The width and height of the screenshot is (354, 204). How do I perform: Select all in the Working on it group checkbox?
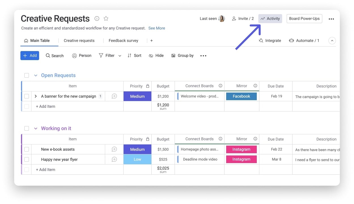click(27, 128)
